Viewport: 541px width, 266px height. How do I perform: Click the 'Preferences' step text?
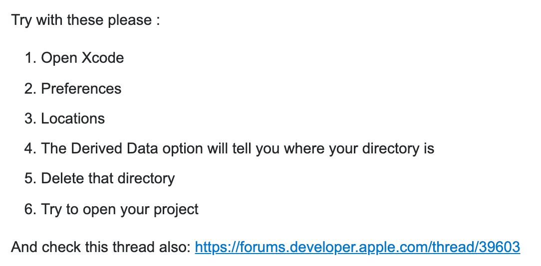pyautogui.click(x=81, y=89)
